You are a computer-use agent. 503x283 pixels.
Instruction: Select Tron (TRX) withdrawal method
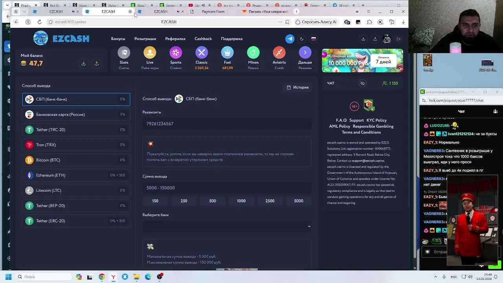(x=76, y=145)
